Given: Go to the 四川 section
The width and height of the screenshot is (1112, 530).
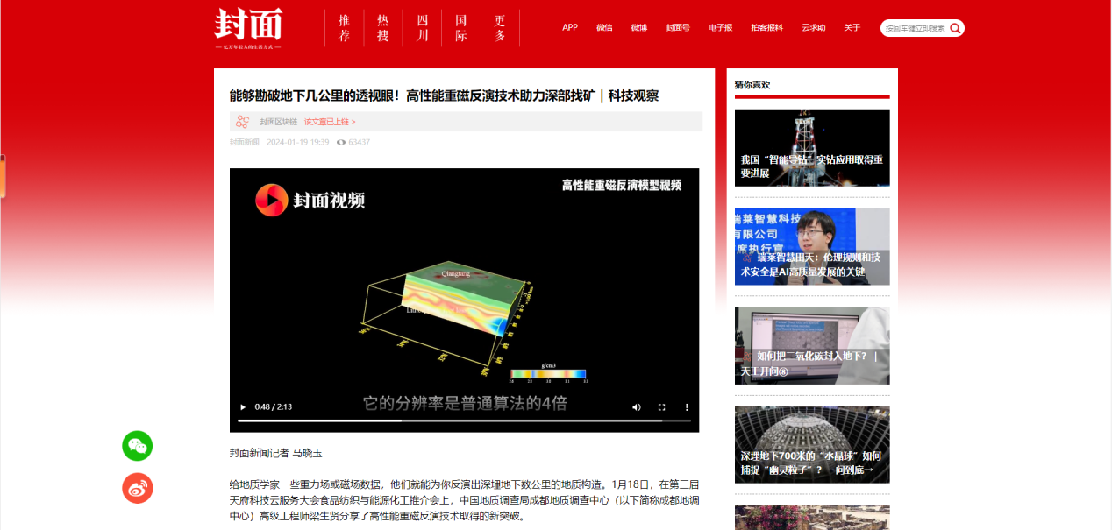Looking at the screenshot, I should [x=423, y=28].
